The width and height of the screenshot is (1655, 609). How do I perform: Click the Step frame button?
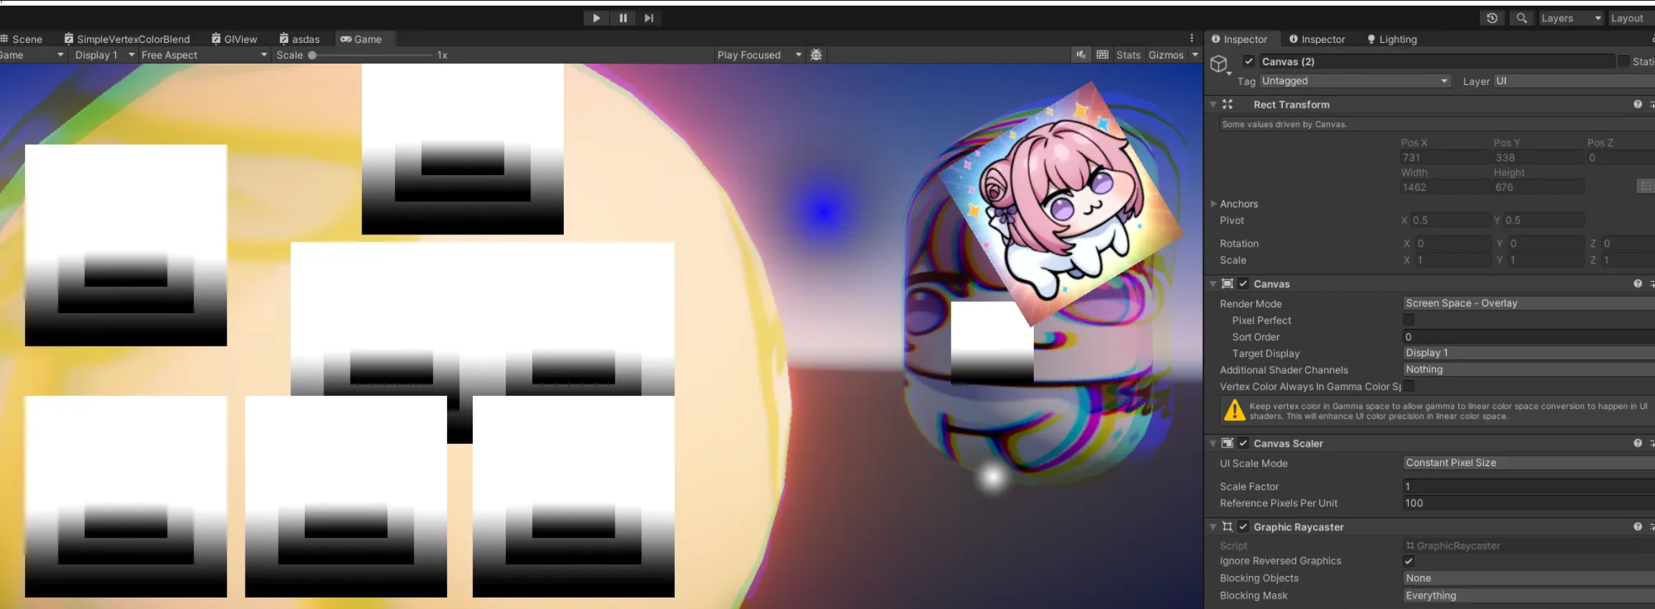[649, 18]
